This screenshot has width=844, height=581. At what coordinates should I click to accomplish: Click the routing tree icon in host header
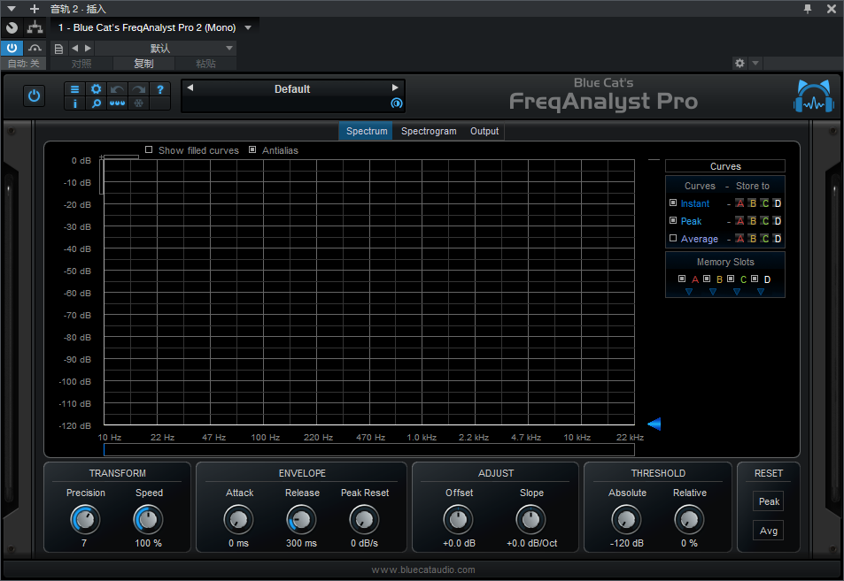pos(35,27)
